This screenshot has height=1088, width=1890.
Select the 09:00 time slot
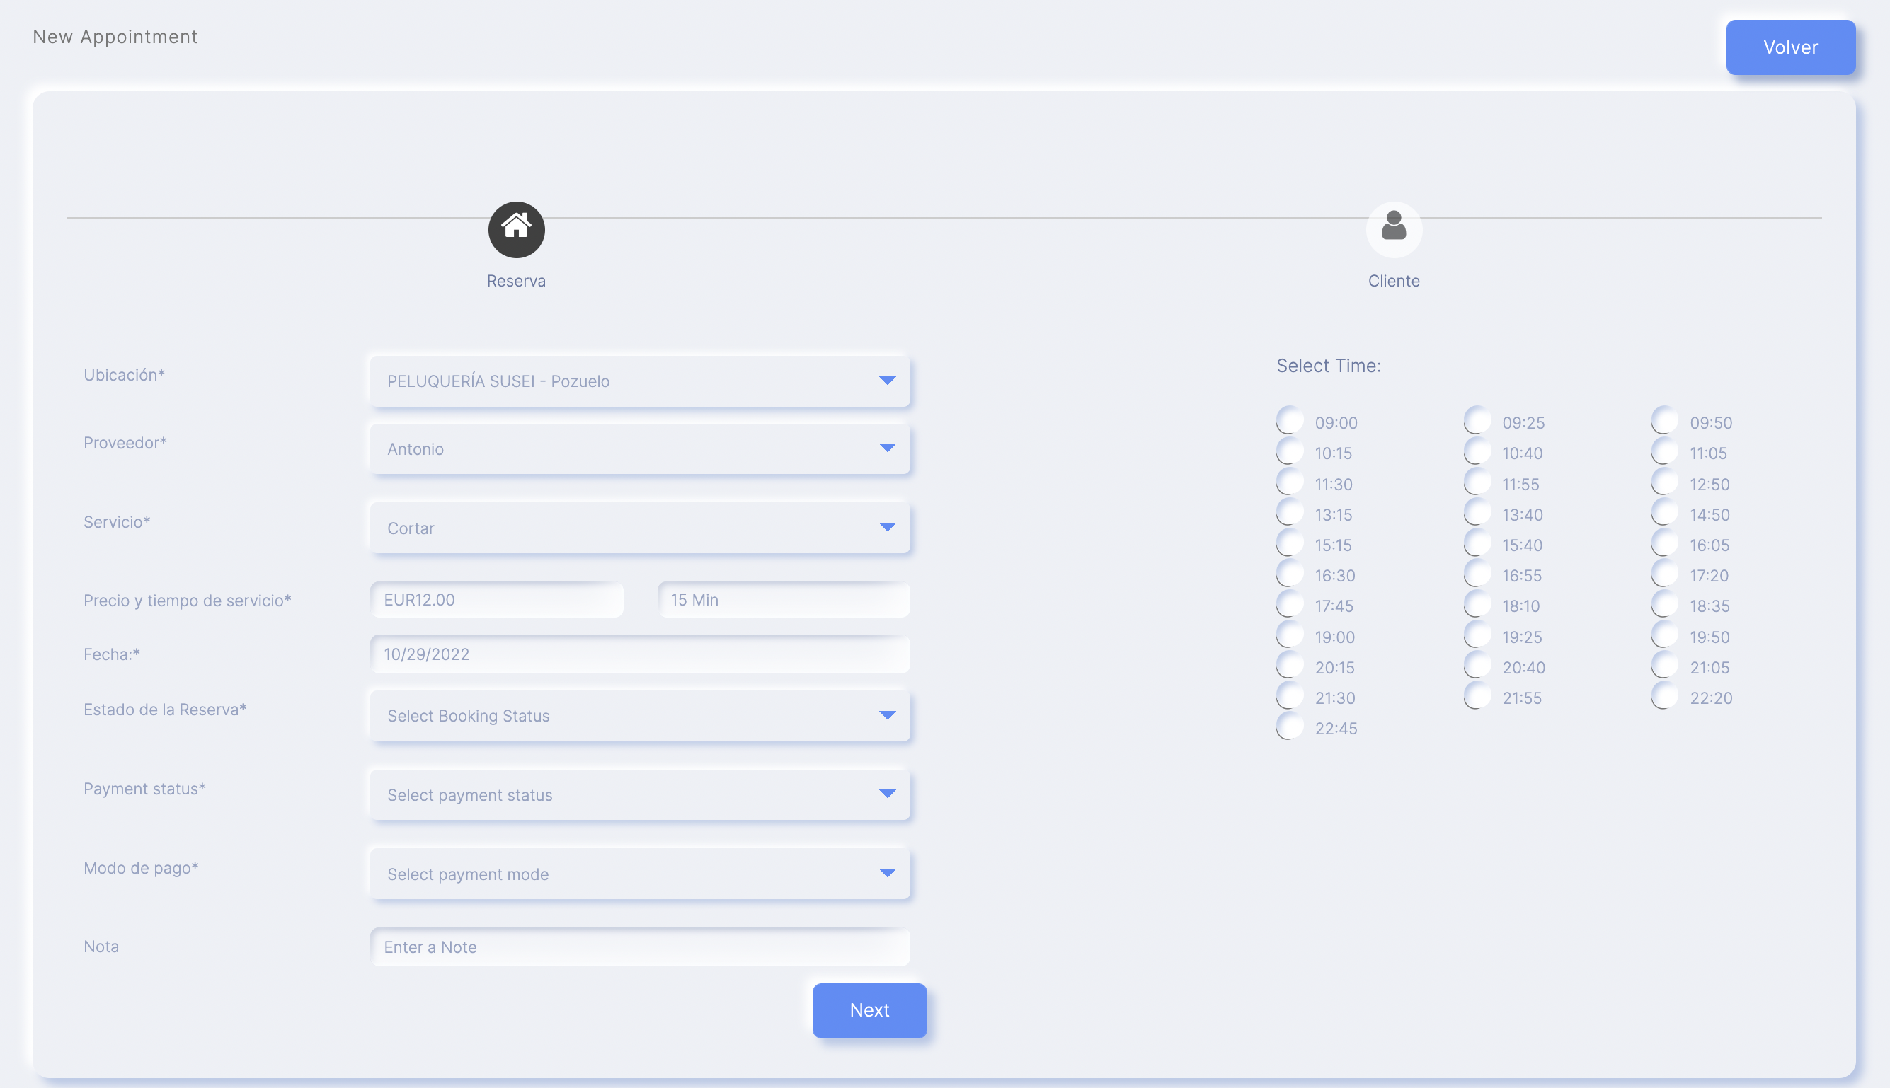[x=1290, y=421]
